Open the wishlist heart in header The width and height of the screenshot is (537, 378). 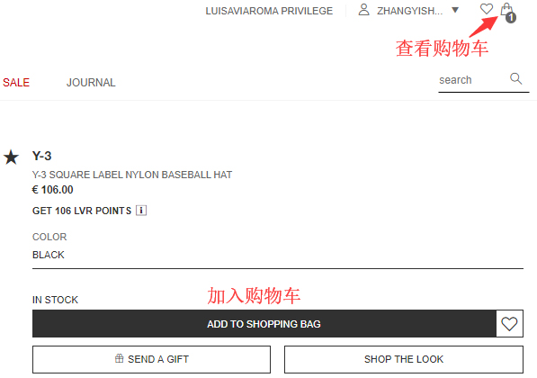point(487,9)
